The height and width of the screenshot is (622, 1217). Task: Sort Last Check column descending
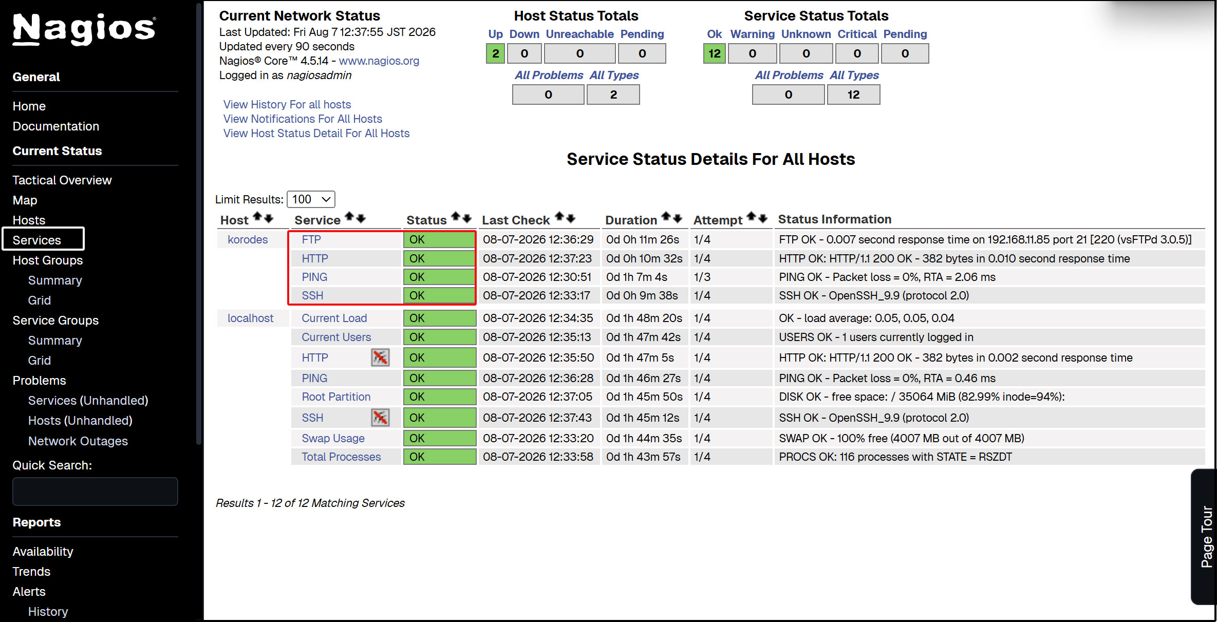570,218
